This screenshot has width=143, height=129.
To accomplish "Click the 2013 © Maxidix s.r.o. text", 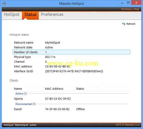I will click(128, 125).
